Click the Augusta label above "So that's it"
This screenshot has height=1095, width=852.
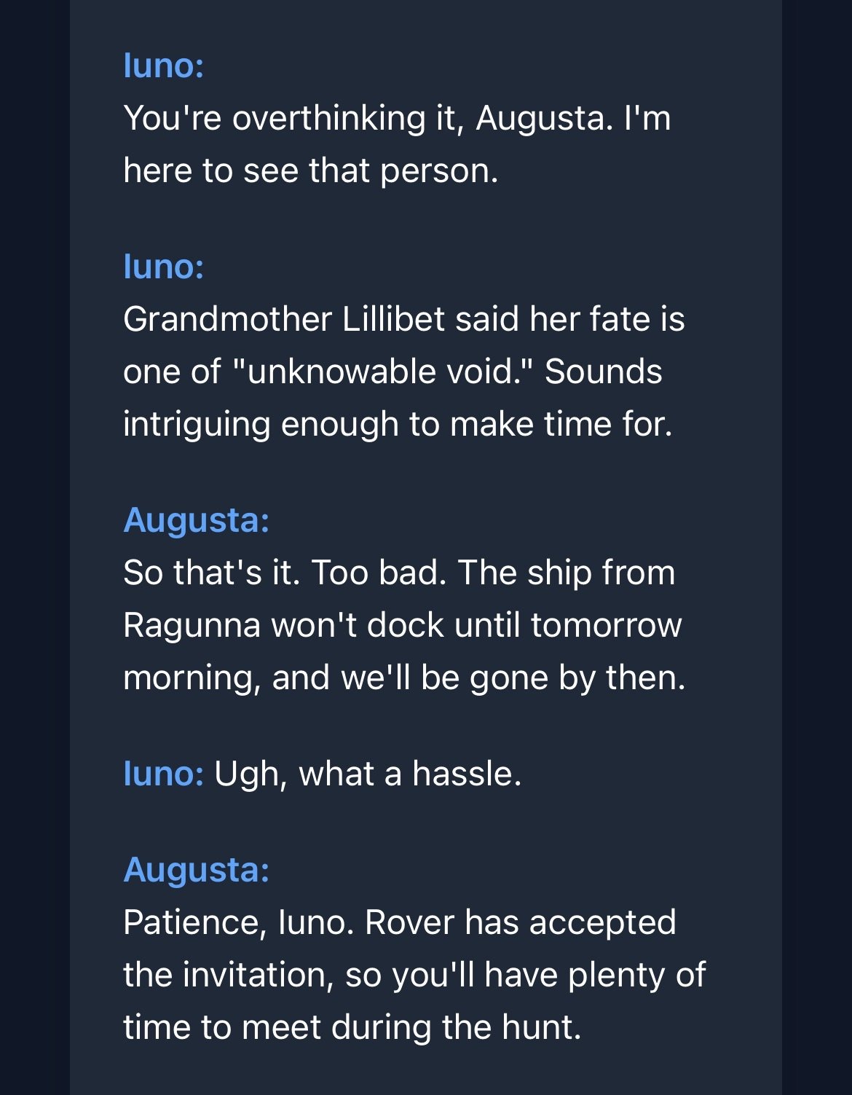[x=197, y=520]
